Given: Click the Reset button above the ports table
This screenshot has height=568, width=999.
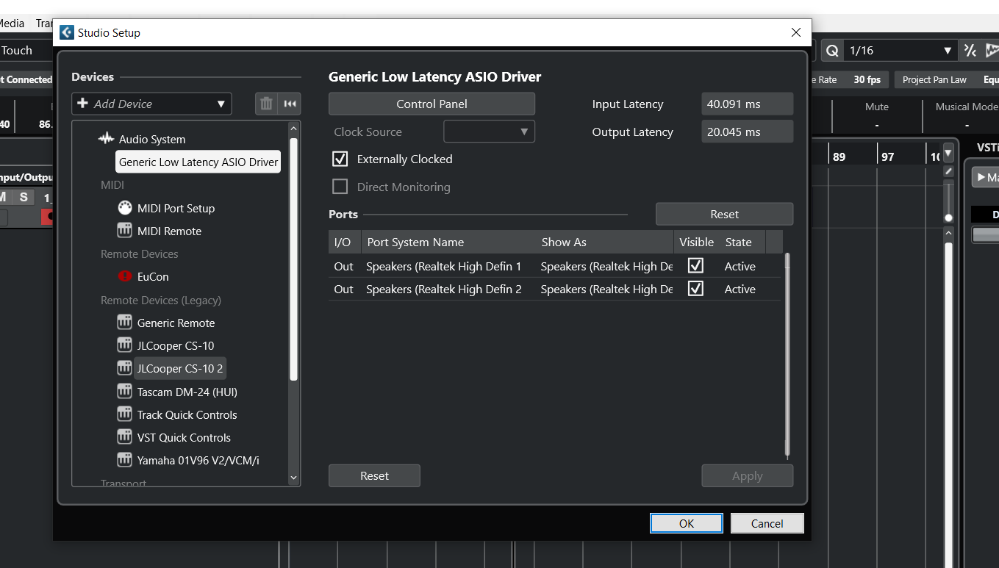Looking at the screenshot, I should [x=724, y=215].
